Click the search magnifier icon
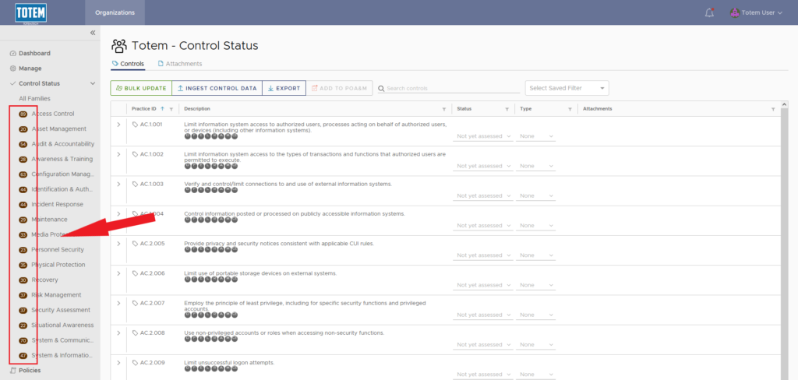Image resolution: width=798 pixels, height=380 pixels. click(381, 89)
